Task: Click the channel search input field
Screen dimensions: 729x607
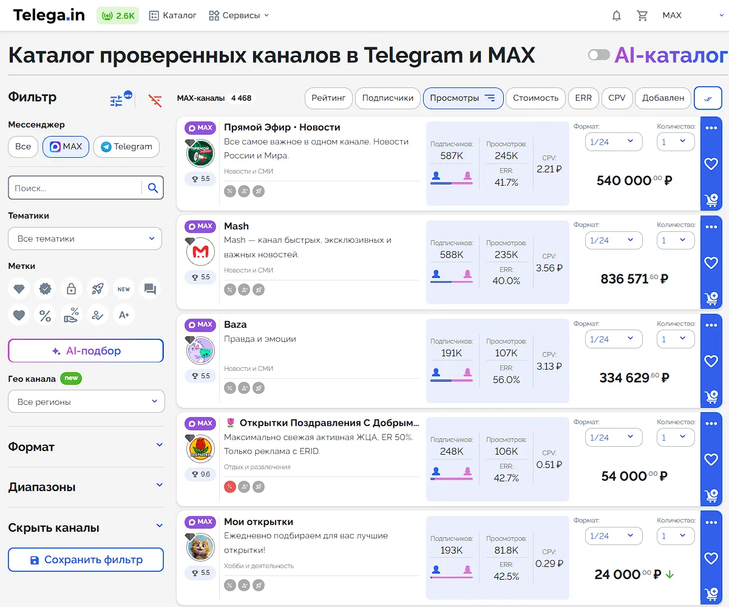Action: [74, 188]
